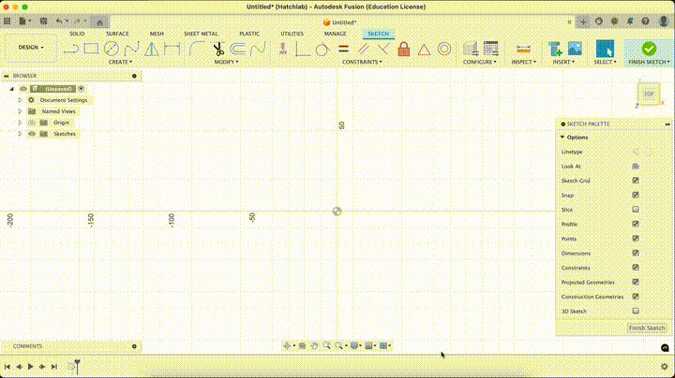The width and height of the screenshot is (675, 378).
Task: Switch to the SOLID tab
Action: coord(77,34)
